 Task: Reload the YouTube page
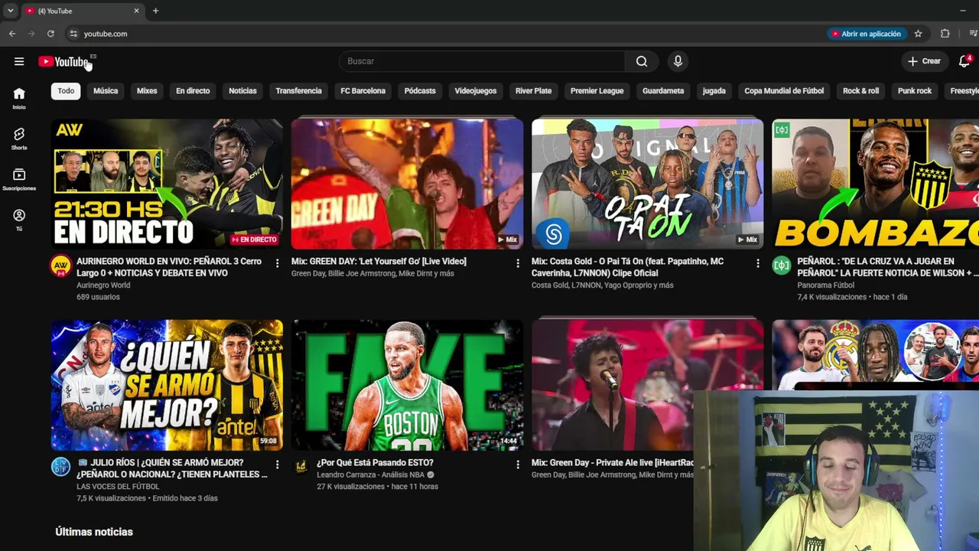click(50, 34)
